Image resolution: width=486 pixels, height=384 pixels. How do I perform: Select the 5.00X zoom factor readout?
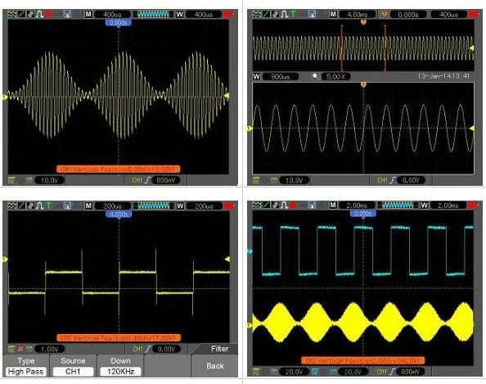[x=335, y=76]
